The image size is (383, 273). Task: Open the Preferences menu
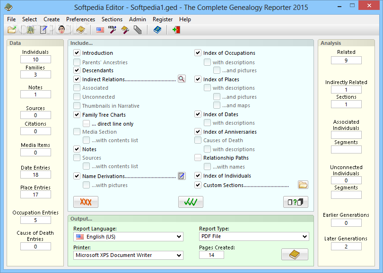click(x=80, y=19)
